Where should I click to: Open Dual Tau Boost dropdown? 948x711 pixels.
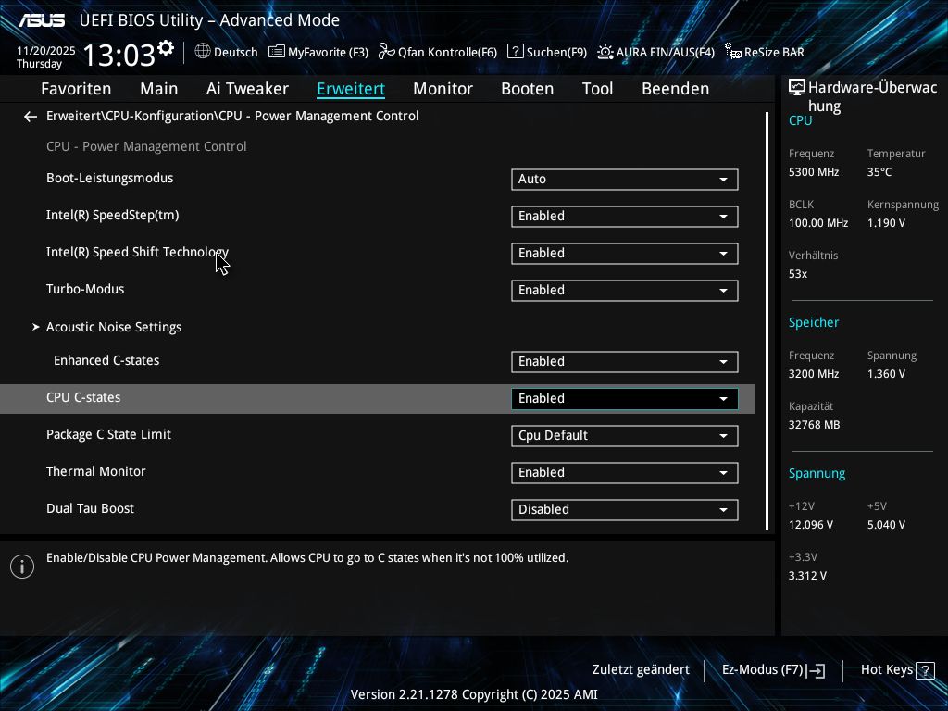625,510
